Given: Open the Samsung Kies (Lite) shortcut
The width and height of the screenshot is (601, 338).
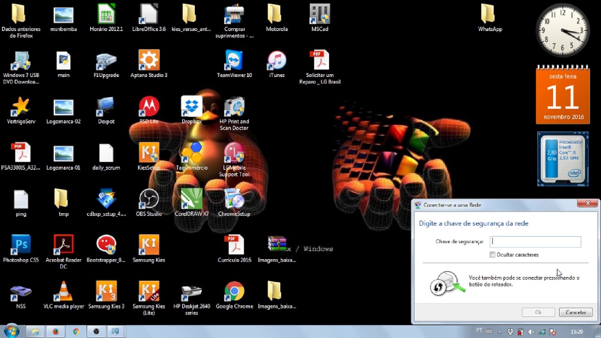Looking at the screenshot, I should [149, 298].
